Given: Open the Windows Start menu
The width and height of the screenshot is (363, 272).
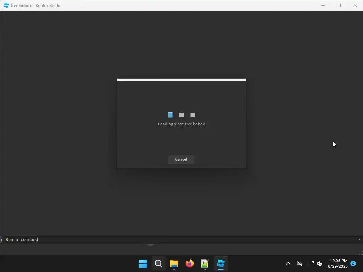Looking at the screenshot, I should [x=143, y=263].
